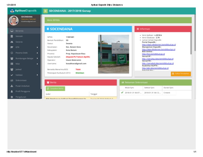Sort news by Tanggal column header

[x=103, y=94]
